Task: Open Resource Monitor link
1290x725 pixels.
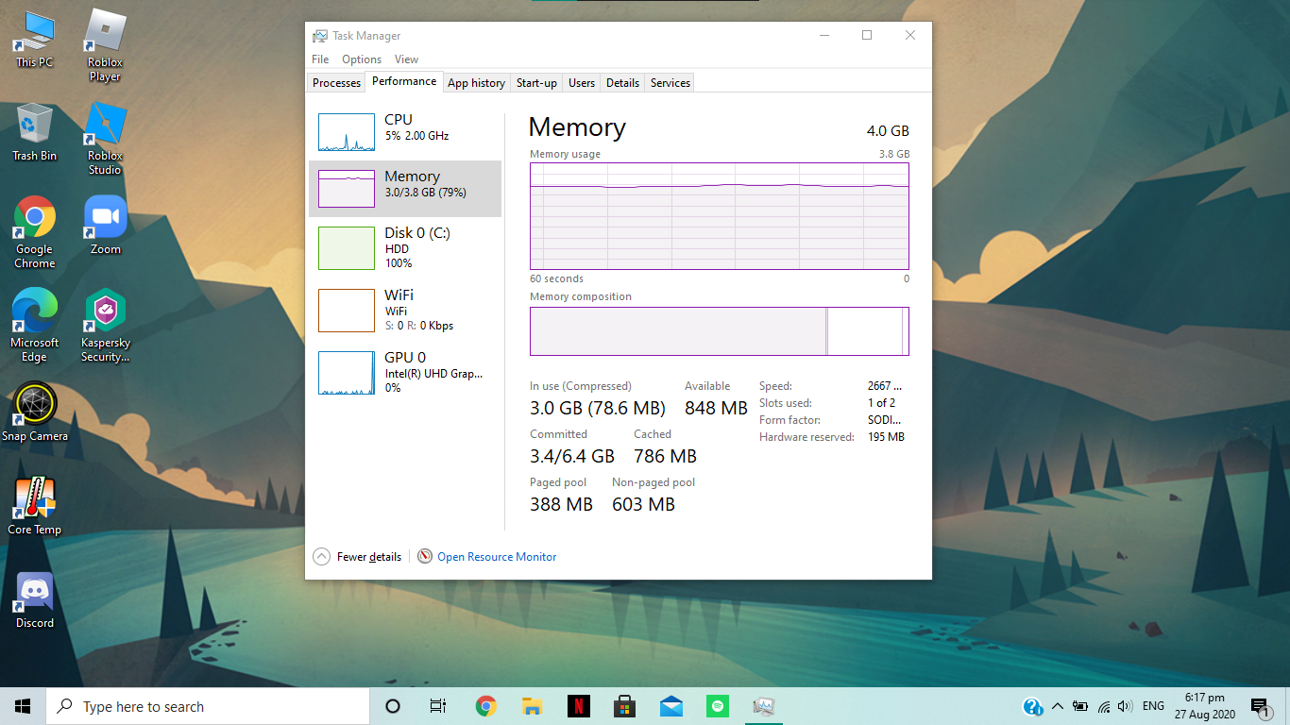Action: [x=497, y=557]
